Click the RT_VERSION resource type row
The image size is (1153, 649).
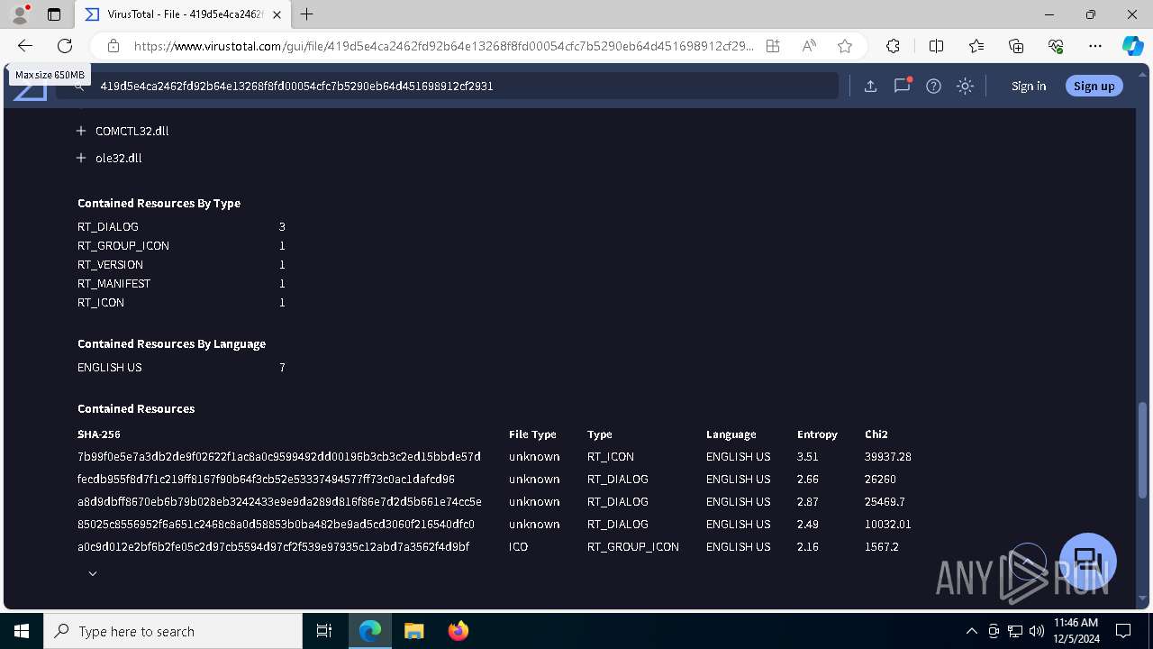pos(181,265)
